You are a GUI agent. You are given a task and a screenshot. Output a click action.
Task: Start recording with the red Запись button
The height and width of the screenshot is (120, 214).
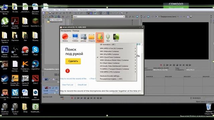click(x=65, y=38)
